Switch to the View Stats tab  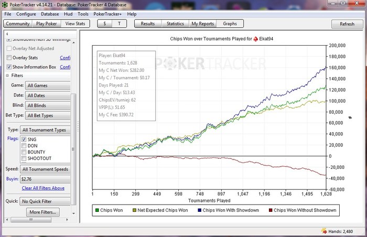[x=75, y=24]
